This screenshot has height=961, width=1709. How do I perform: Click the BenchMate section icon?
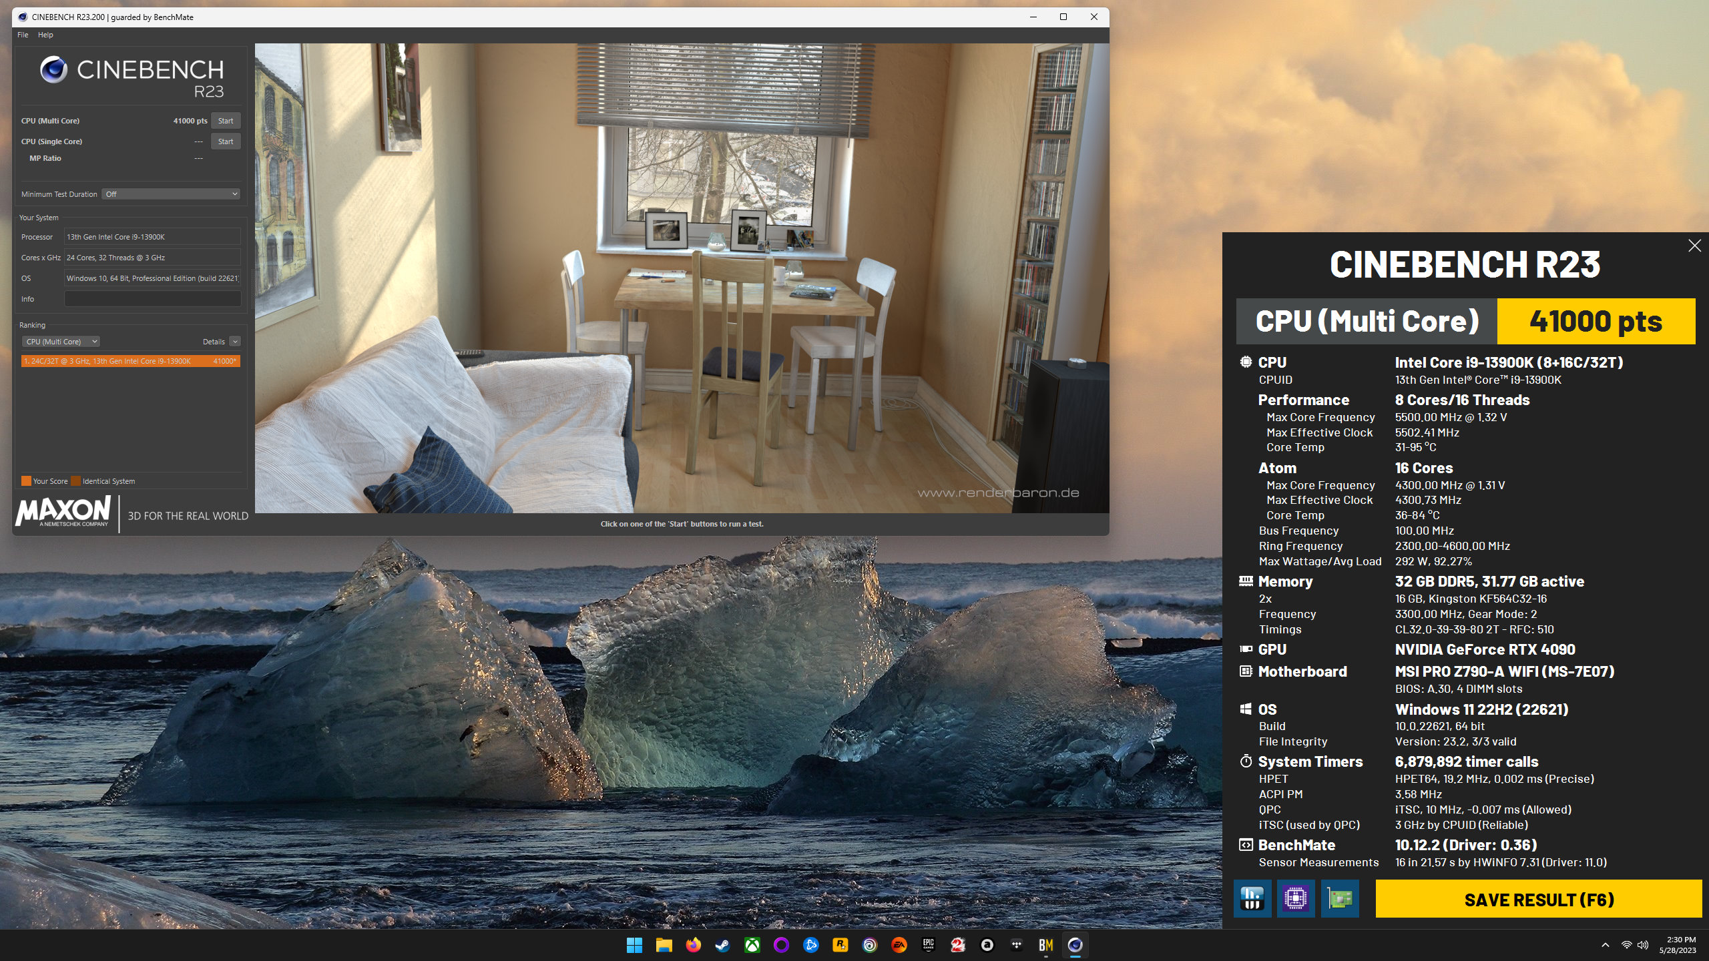pos(1246,845)
